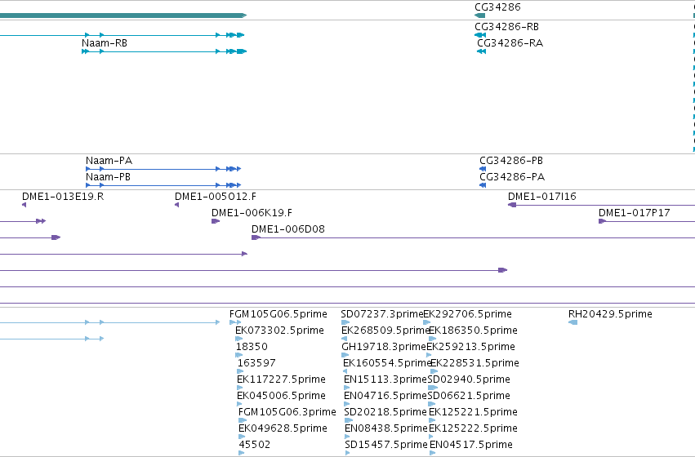
Task: Click the SD15457.5prime EST label
Action: tap(386, 445)
